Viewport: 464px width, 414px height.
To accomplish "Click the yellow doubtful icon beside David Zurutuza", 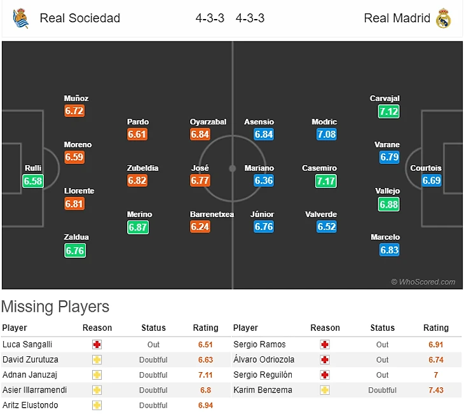I will [97, 360].
